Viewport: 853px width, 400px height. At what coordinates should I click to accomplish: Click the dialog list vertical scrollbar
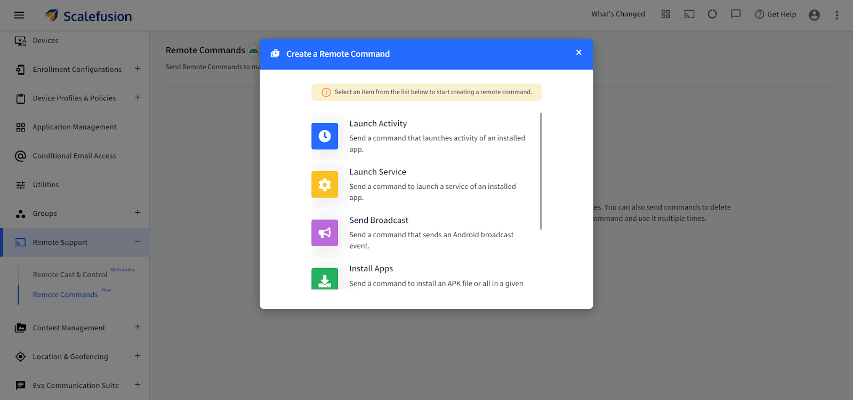tap(541, 171)
